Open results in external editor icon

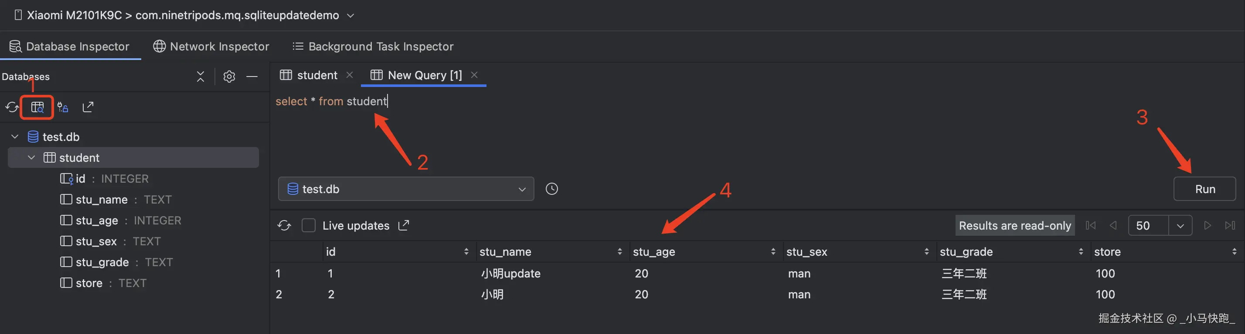click(x=404, y=225)
